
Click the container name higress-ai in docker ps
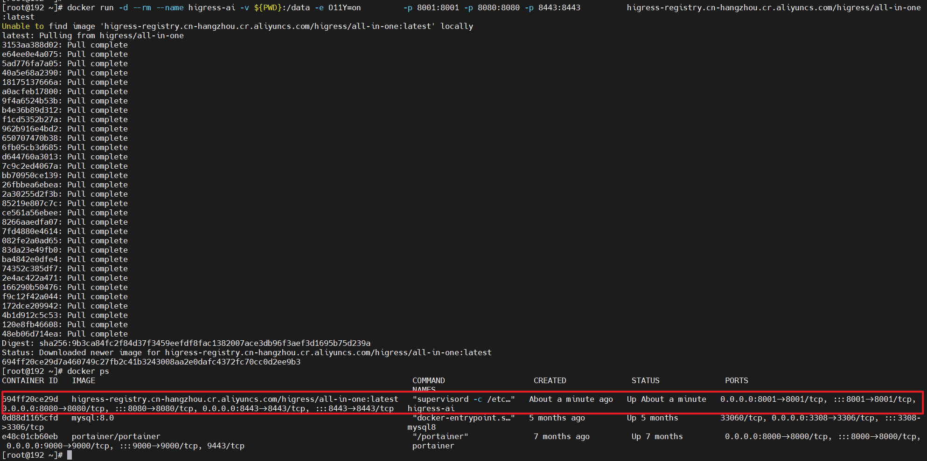[431, 408]
